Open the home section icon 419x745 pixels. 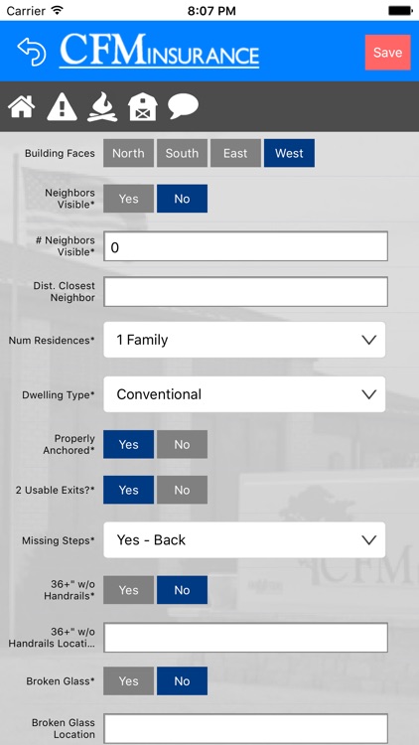[x=22, y=106]
